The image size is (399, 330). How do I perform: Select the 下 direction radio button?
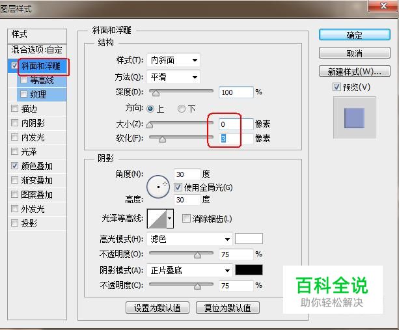182,109
